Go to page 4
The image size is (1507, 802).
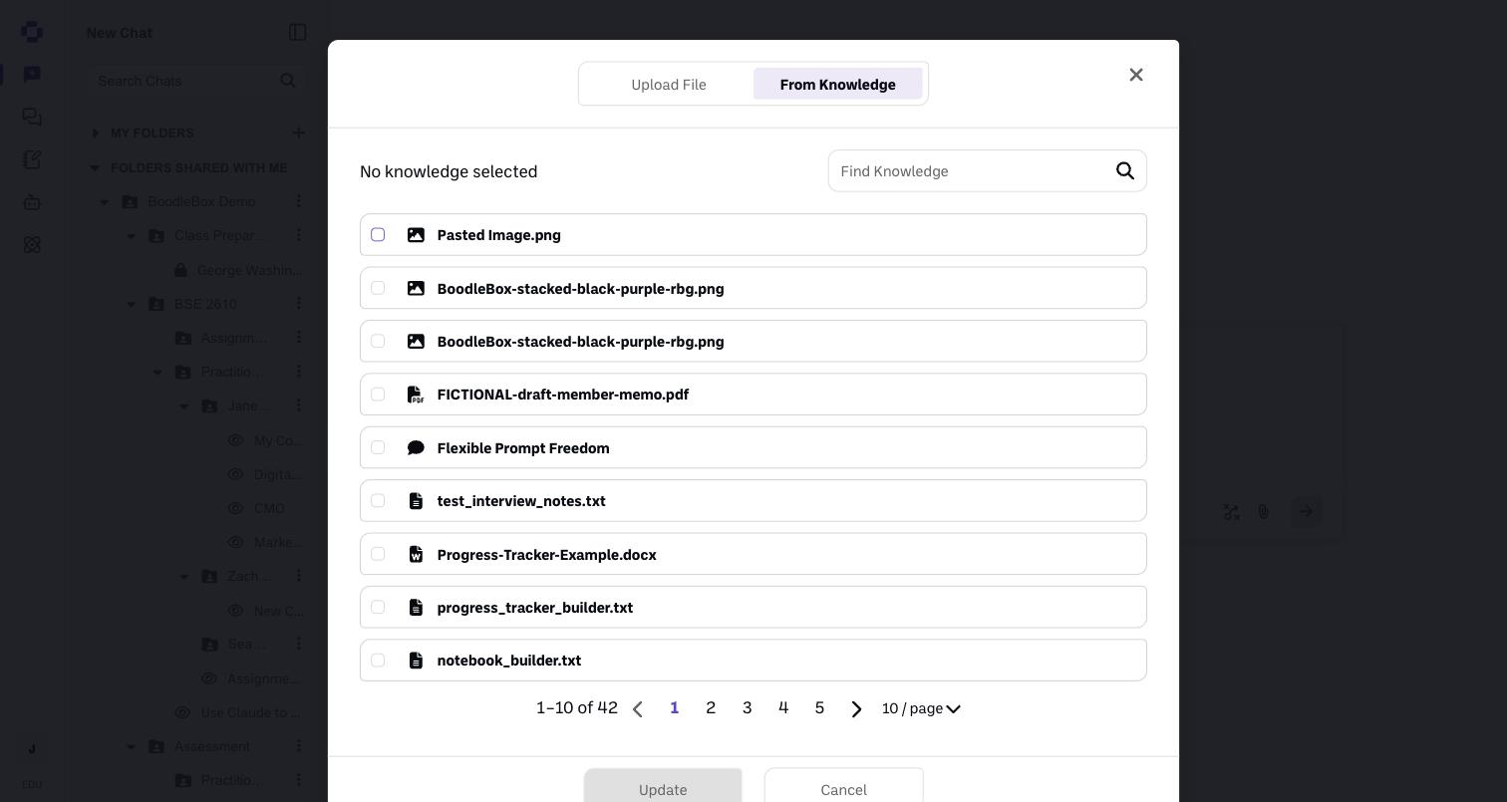pos(783,708)
